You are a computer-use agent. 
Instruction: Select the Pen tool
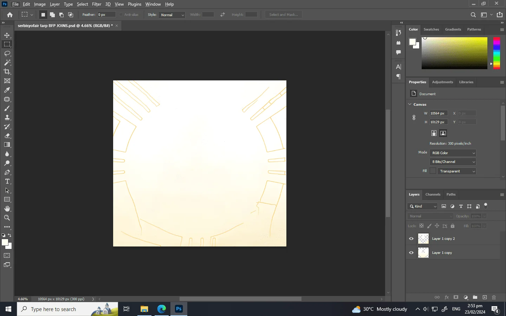7,172
